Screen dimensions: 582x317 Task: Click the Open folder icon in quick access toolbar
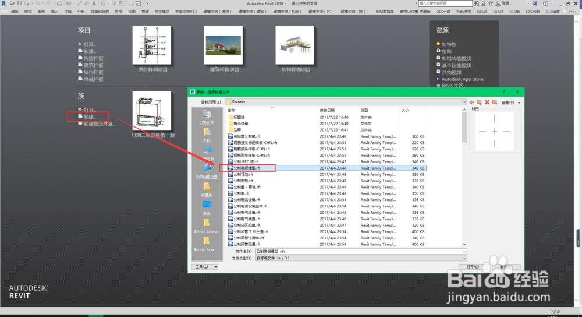(12, 3)
